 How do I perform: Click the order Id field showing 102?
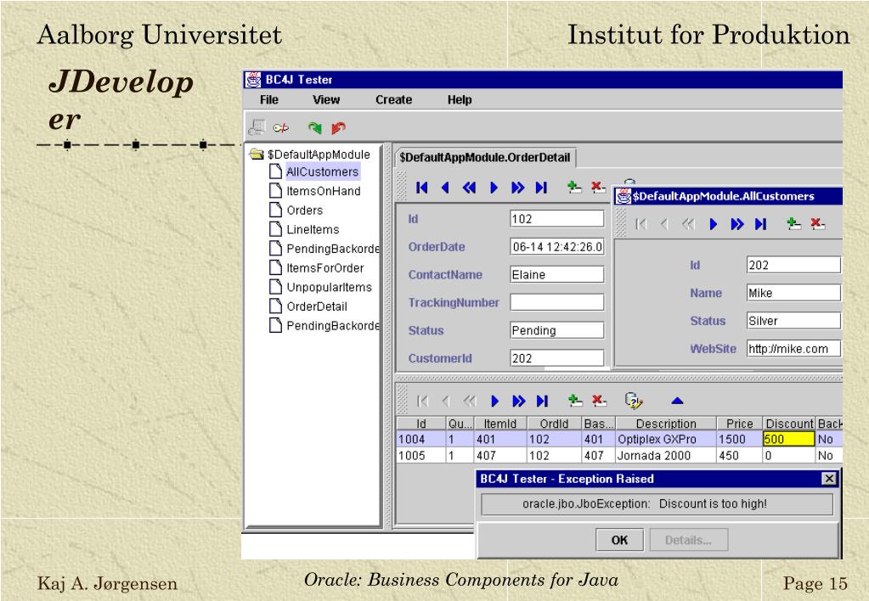pyautogui.click(x=557, y=219)
